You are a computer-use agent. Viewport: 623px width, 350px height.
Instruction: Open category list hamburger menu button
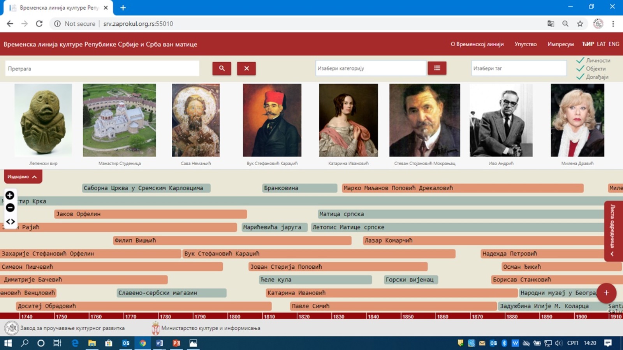(x=437, y=68)
